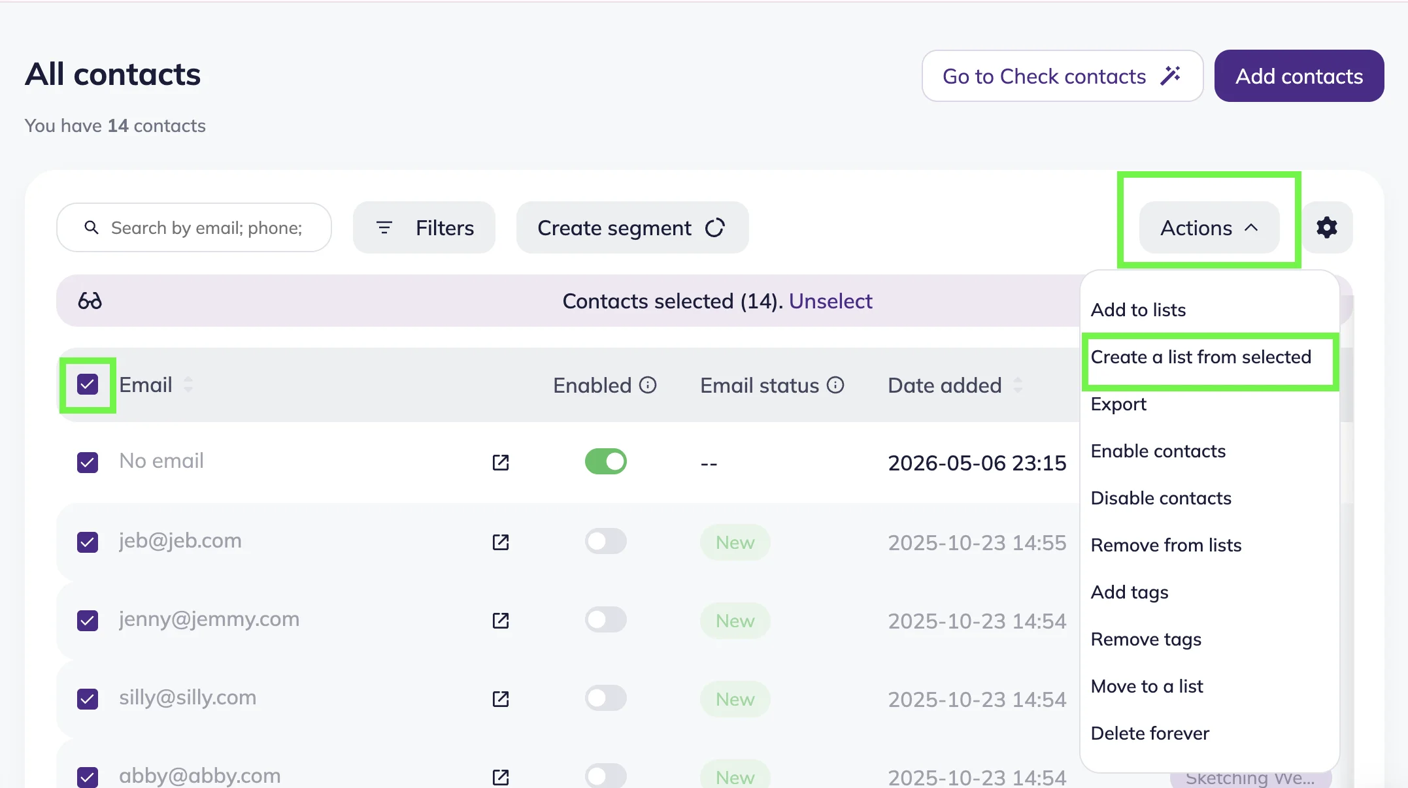Enable the abby@abby.com contact toggle
1408x788 pixels.
(x=606, y=776)
